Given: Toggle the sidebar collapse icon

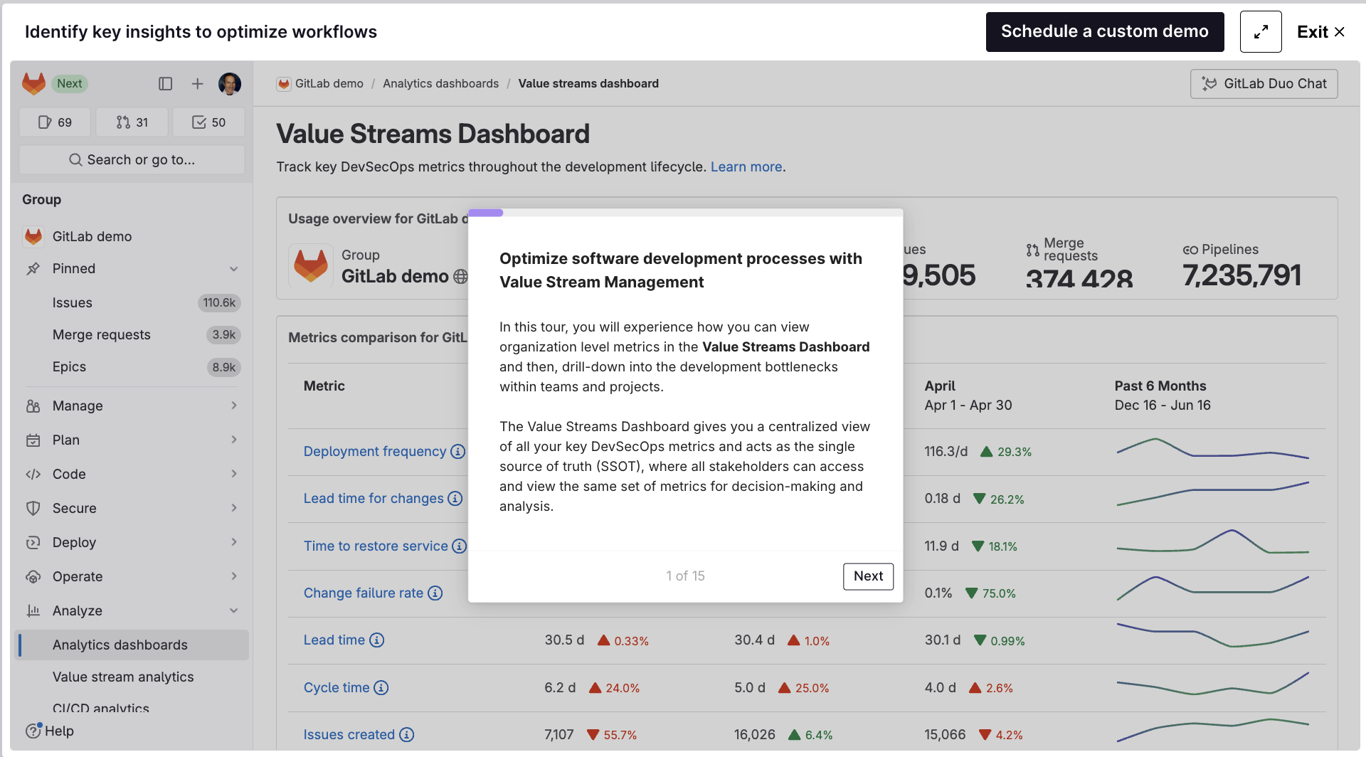Looking at the screenshot, I should pos(166,84).
